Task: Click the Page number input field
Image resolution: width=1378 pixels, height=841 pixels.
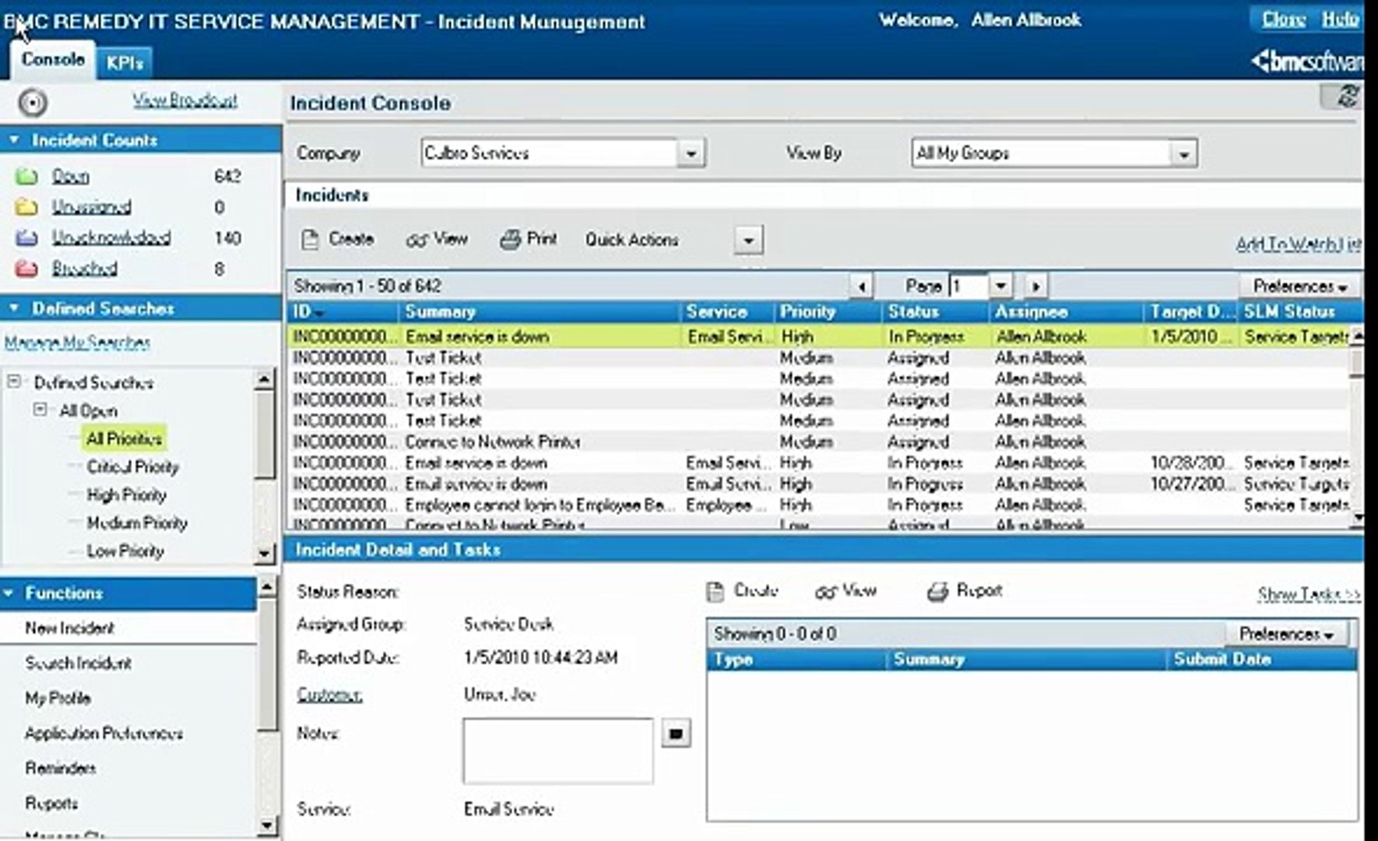Action: click(x=968, y=286)
